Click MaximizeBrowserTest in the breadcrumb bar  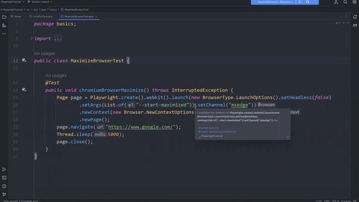[x=75, y=10]
